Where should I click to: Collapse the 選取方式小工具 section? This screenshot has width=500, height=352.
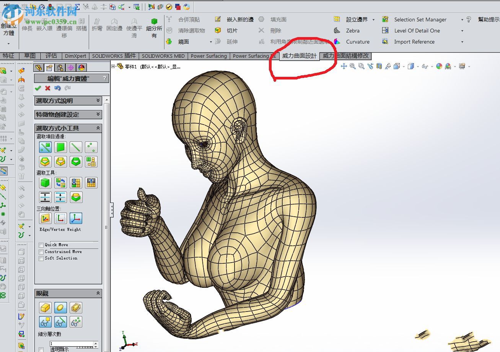coord(98,128)
